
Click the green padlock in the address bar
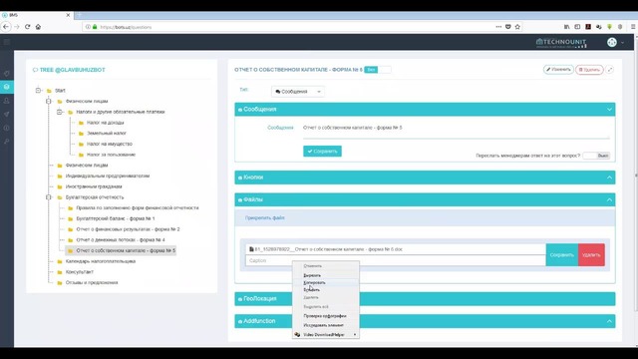(x=95, y=27)
